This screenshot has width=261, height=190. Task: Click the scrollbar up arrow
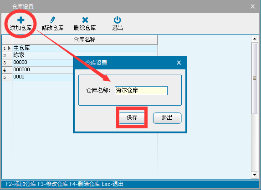[255, 39]
